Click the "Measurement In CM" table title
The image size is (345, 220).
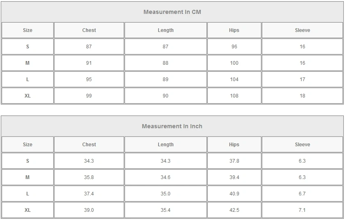(172, 12)
